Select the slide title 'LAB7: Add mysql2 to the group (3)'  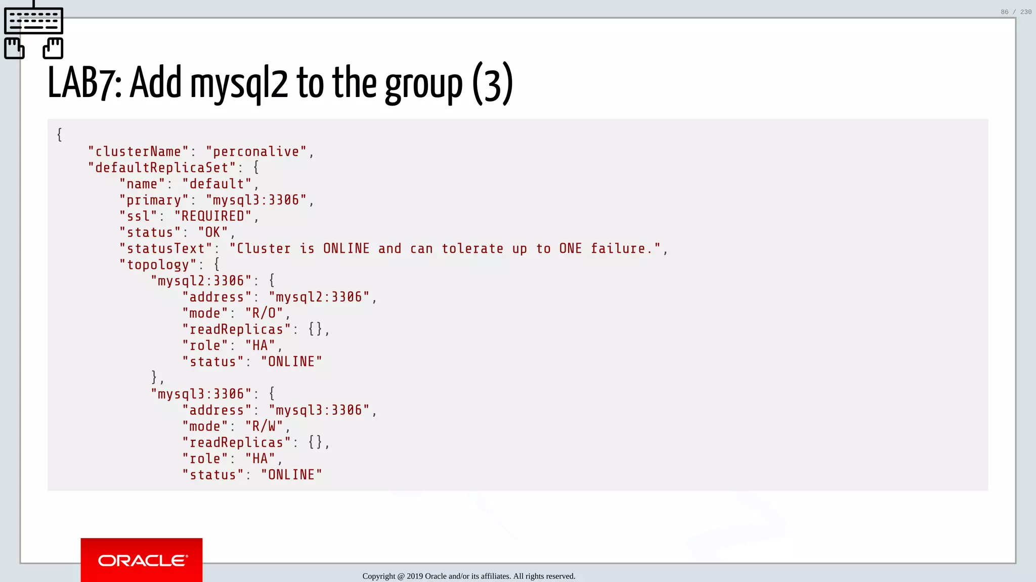point(280,84)
